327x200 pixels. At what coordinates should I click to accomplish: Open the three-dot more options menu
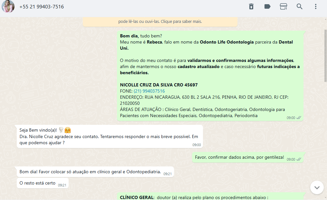(x=316, y=7)
